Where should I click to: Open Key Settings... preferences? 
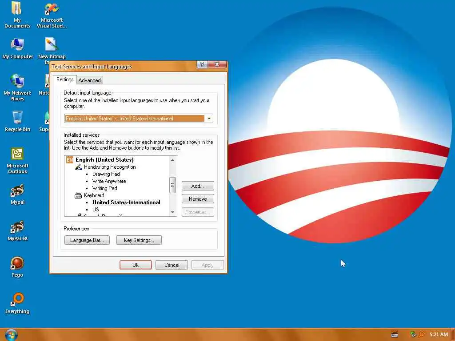(139, 240)
